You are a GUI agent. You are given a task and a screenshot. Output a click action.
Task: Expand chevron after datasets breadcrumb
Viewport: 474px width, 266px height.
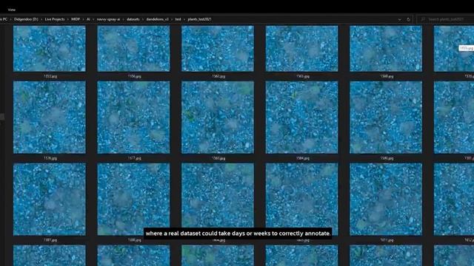[143, 19]
